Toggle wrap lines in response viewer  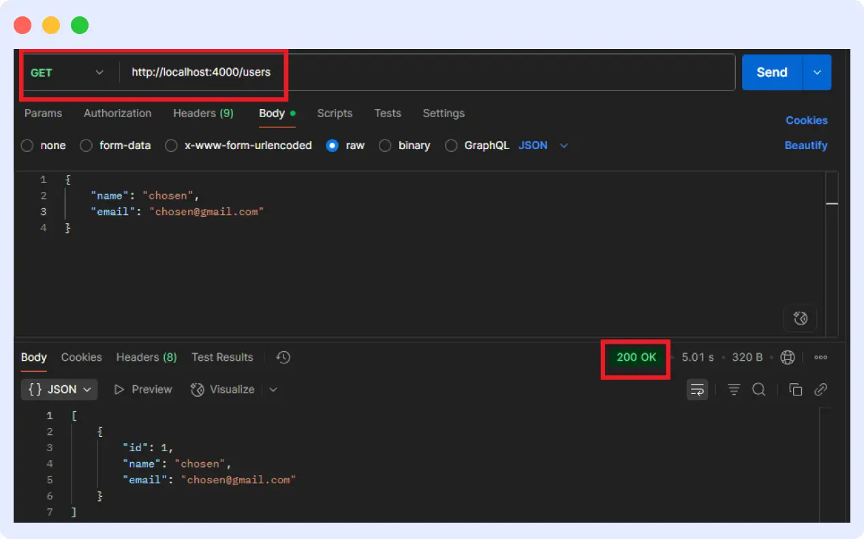(x=697, y=389)
